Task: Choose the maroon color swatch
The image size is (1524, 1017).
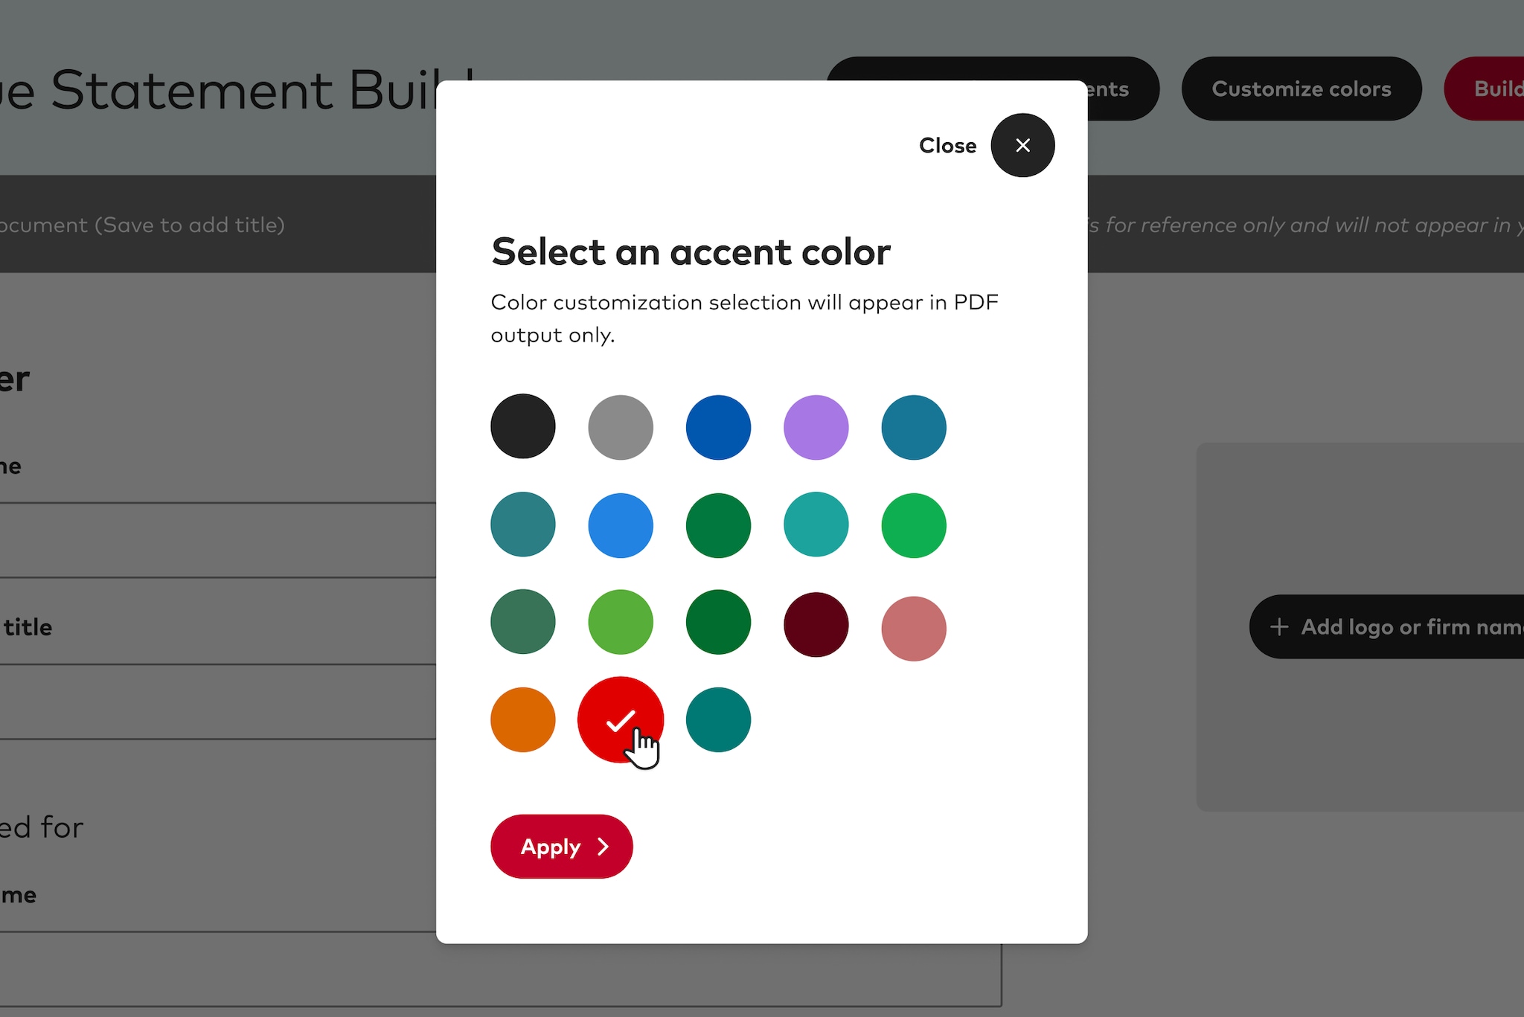Action: pos(816,624)
